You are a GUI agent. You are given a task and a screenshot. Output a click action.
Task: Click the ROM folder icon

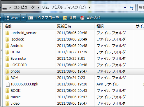point(8,78)
